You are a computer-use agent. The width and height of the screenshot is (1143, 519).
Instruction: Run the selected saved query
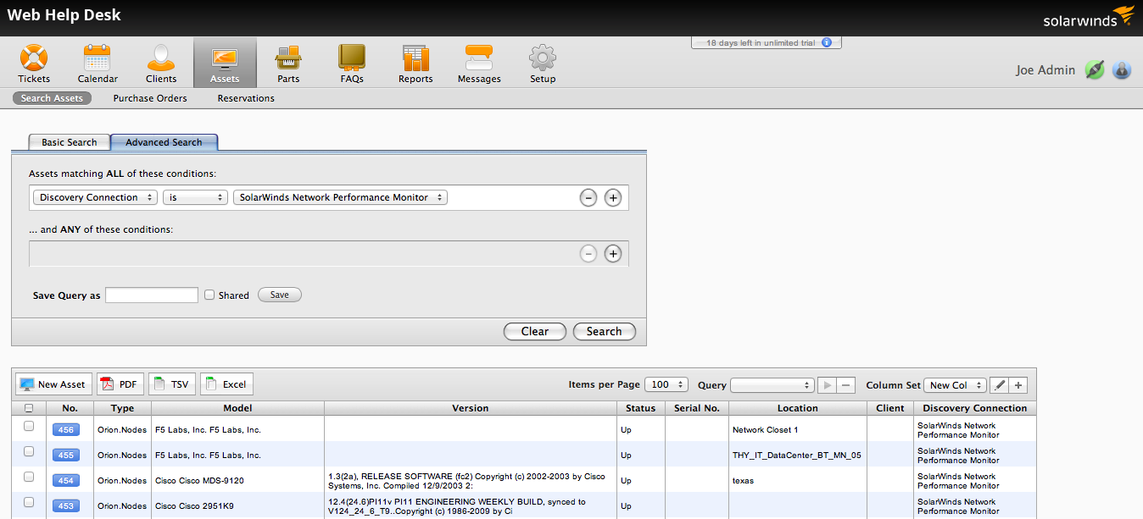(x=828, y=385)
